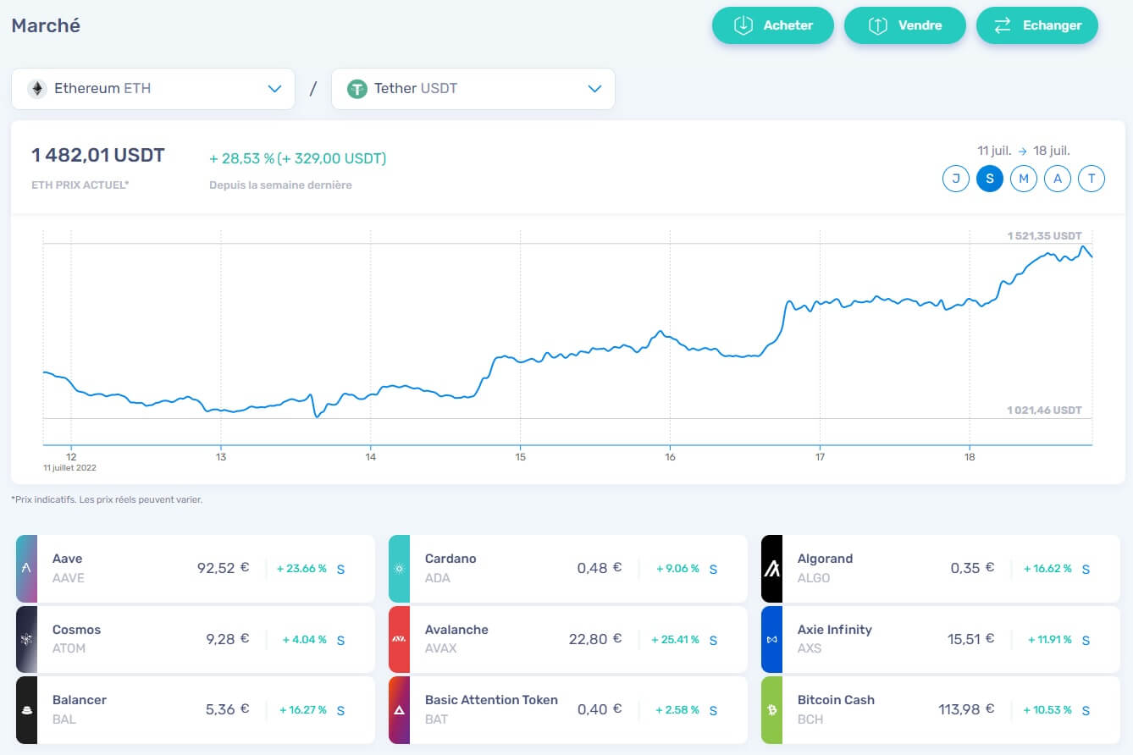Click the Cosmos name text
Screen dimensions: 1133x755
[76, 630]
